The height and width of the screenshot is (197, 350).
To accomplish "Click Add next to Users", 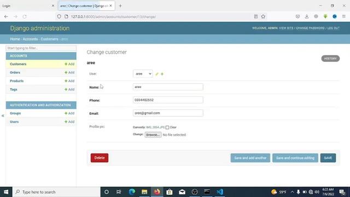I will point(69,122).
